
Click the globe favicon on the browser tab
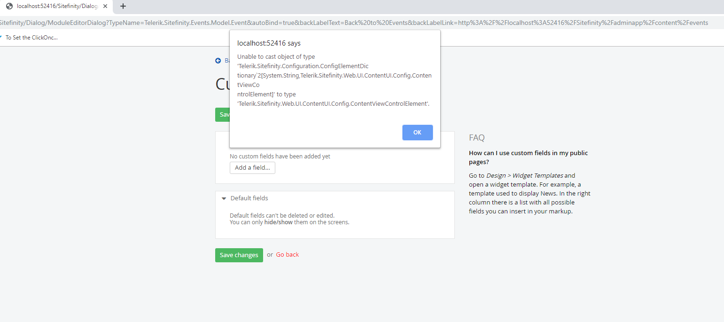(x=9, y=6)
